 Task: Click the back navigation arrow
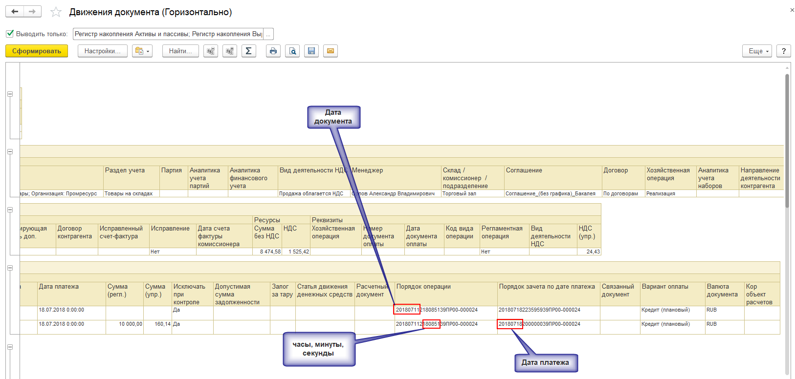tap(15, 12)
